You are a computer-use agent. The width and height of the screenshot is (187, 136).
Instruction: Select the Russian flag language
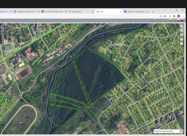pyautogui.click(x=182, y=20)
